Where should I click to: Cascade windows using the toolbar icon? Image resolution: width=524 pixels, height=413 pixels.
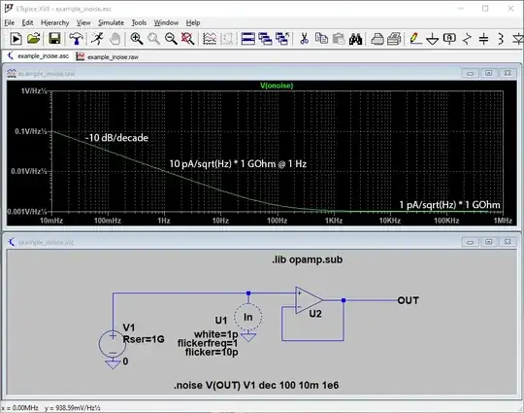(265, 39)
